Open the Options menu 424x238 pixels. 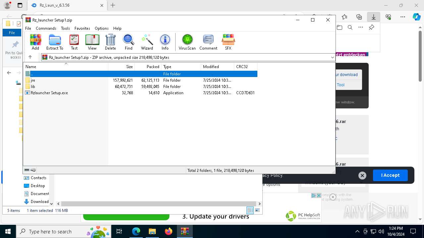click(102, 28)
